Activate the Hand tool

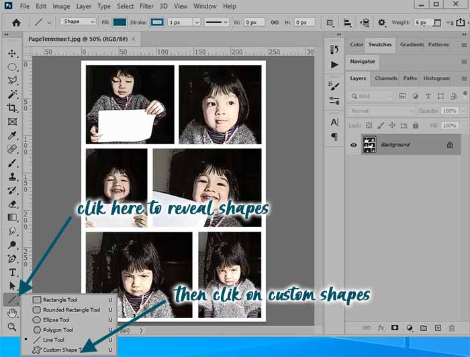[12, 313]
